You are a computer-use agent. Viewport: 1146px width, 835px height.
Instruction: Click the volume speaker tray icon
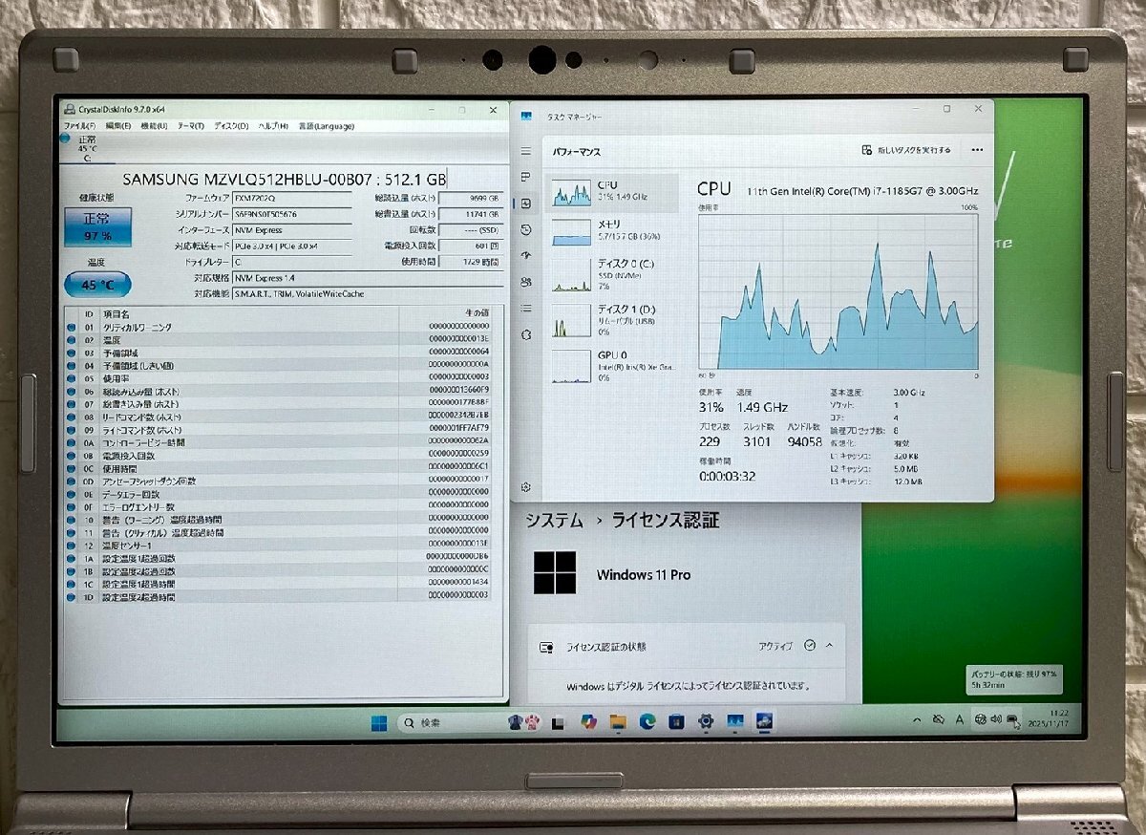pyautogui.click(x=996, y=719)
